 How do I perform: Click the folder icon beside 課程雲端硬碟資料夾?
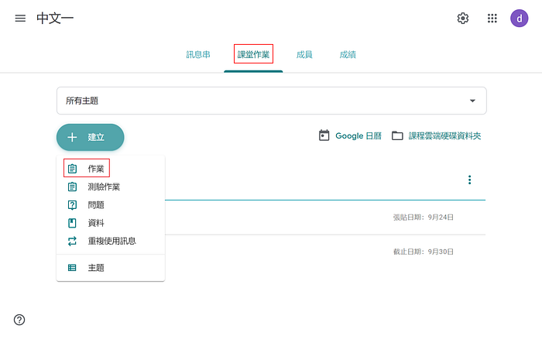[x=397, y=135]
